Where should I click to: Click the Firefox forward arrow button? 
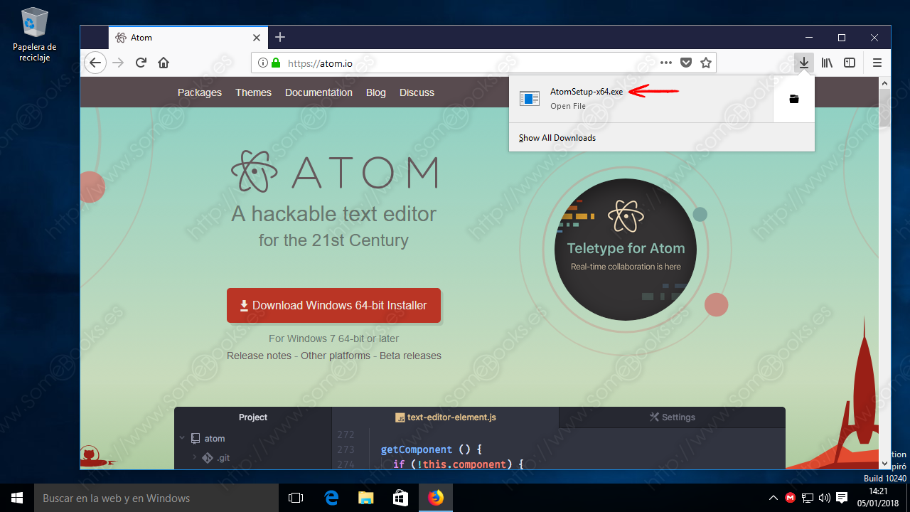point(118,63)
